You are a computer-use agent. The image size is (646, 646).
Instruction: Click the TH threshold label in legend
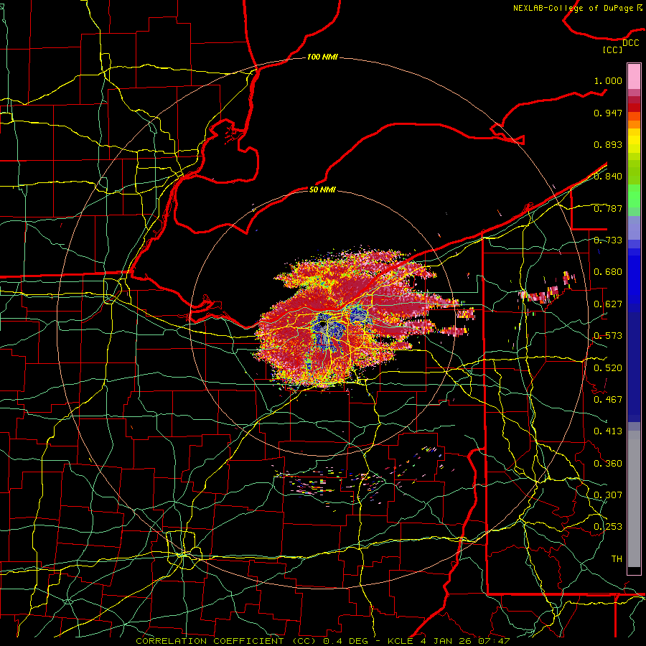pyautogui.click(x=617, y=559)
